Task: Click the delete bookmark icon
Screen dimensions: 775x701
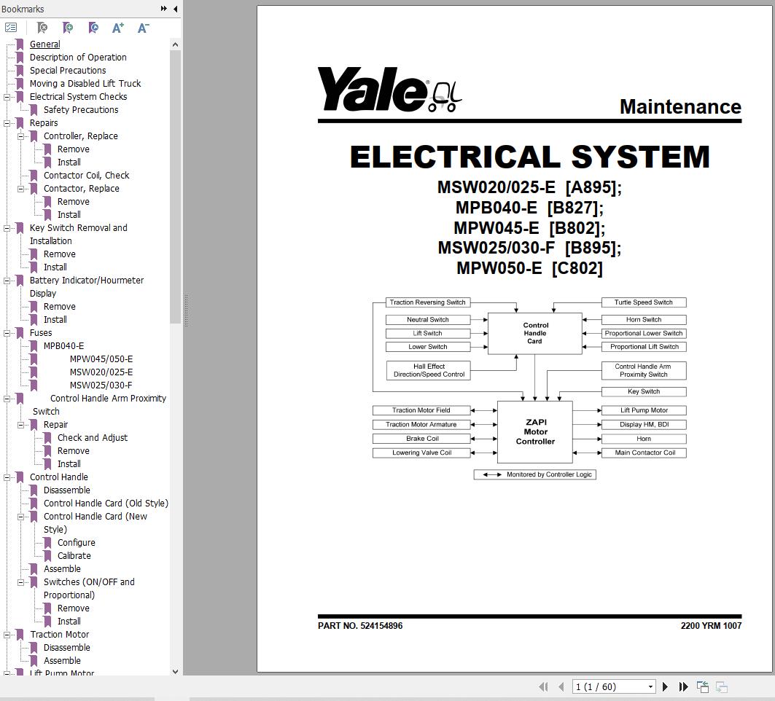Action: (x=42, y=28)
